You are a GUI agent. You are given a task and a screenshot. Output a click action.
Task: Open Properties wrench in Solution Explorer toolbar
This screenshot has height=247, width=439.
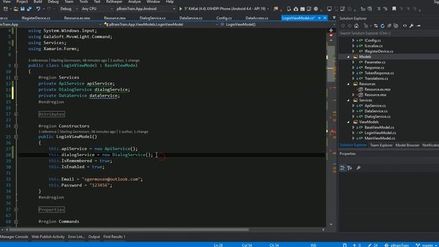pyautogui.click(x=412, y=26)
